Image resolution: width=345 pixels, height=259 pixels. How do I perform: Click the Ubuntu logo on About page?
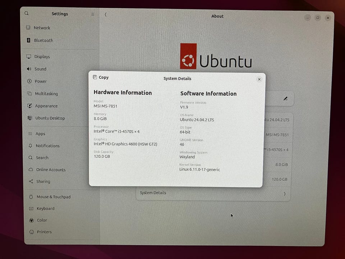(216, 56)
